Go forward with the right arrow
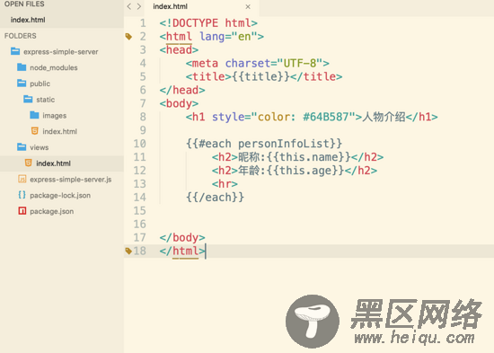The width and height of the screenshot is (494, 353). pyautogui.click(x=139, y=6)
